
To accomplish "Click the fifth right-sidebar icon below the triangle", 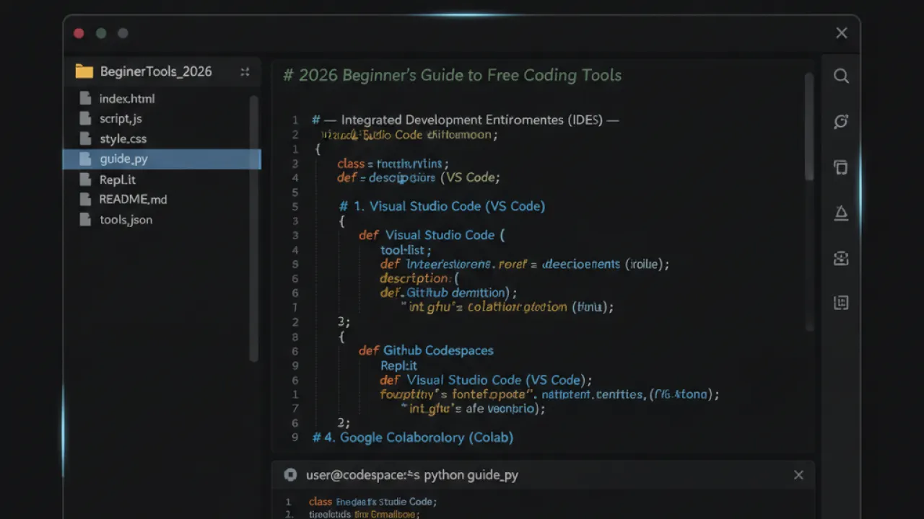I will [x=841, y=258].
